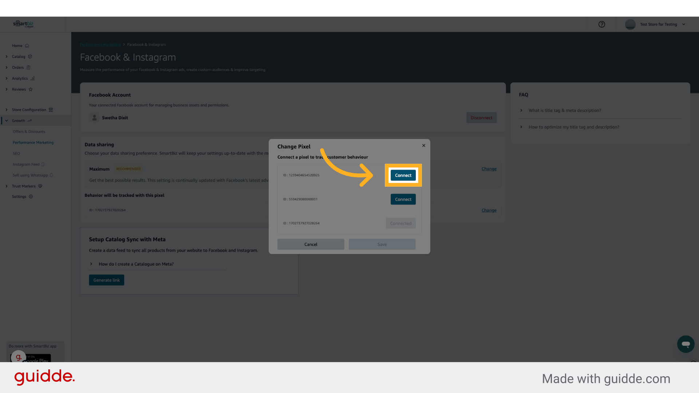The image size is (699, 393).
Task: Select Performance Marketing submenu item
Action: [33, 143]
